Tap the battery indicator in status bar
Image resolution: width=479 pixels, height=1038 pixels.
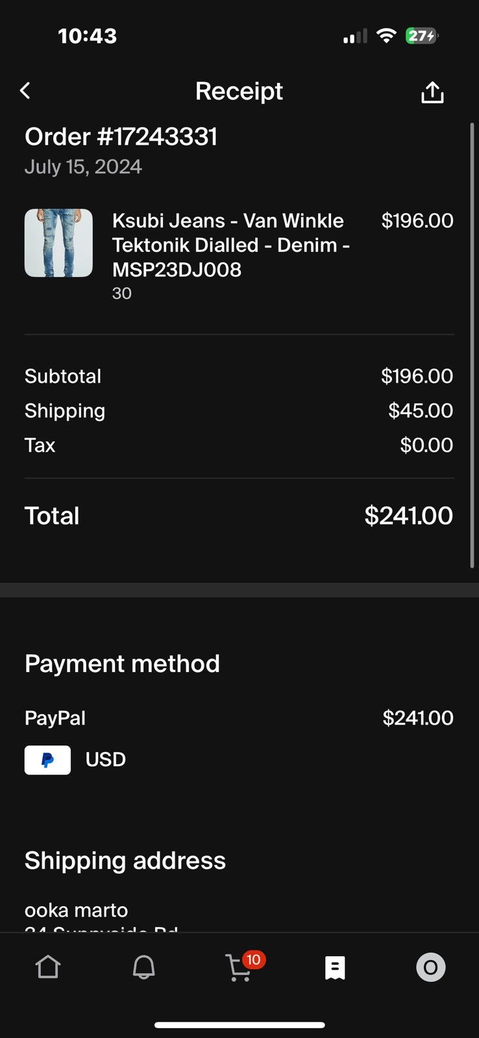tap(422, 36)
